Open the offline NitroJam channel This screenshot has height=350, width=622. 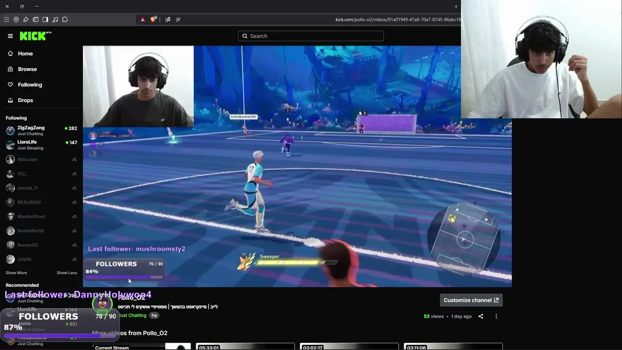coord(41,159)
